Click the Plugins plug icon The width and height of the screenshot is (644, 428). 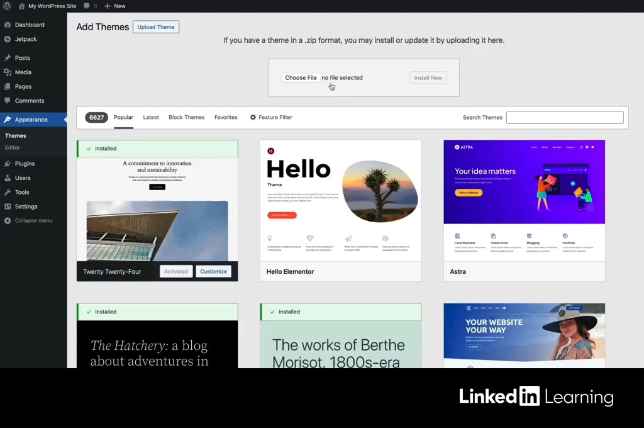pos(8,164)
